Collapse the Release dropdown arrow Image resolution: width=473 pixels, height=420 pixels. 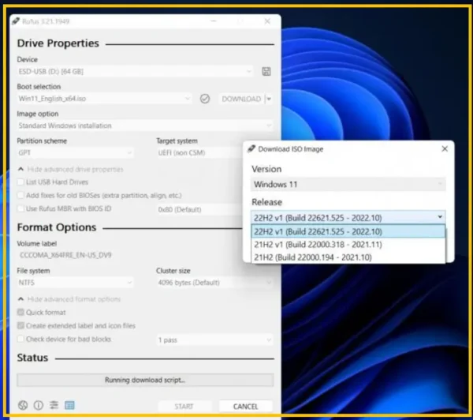440,217
